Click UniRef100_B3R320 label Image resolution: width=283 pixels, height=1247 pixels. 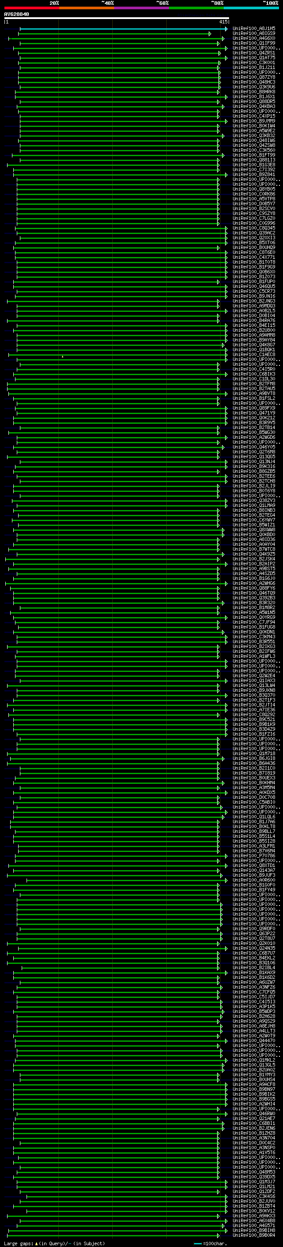[254, 602]
